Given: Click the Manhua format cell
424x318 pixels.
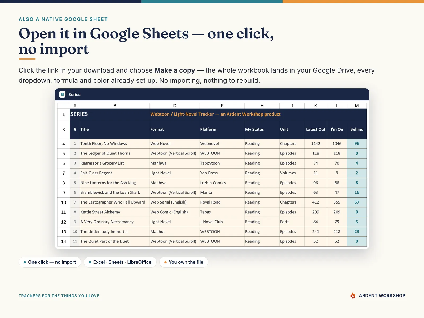Looking at the screenshot, I should point(175,232).
